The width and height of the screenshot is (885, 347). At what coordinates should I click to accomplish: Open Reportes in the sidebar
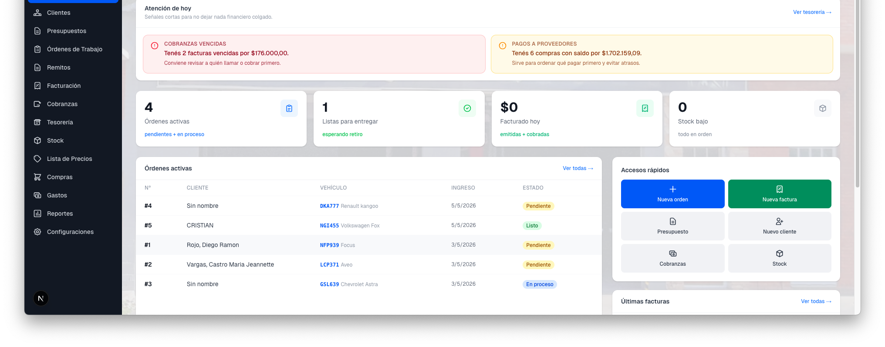click(73, 214)
